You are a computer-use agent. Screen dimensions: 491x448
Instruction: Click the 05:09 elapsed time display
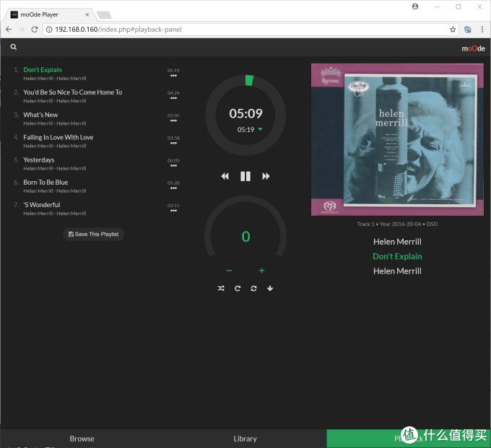[245, 113]
